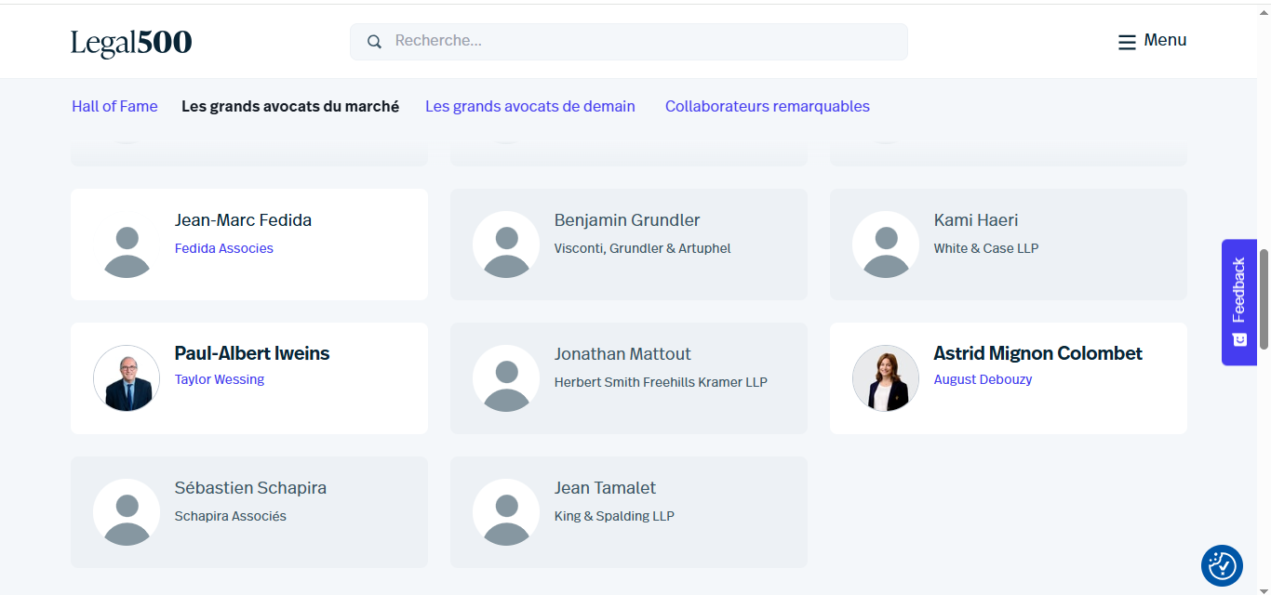Open Astrid Mignon Colombet's profile photo
The width and height of the screenshot is (1271, 595).
[x=886, y=378]
